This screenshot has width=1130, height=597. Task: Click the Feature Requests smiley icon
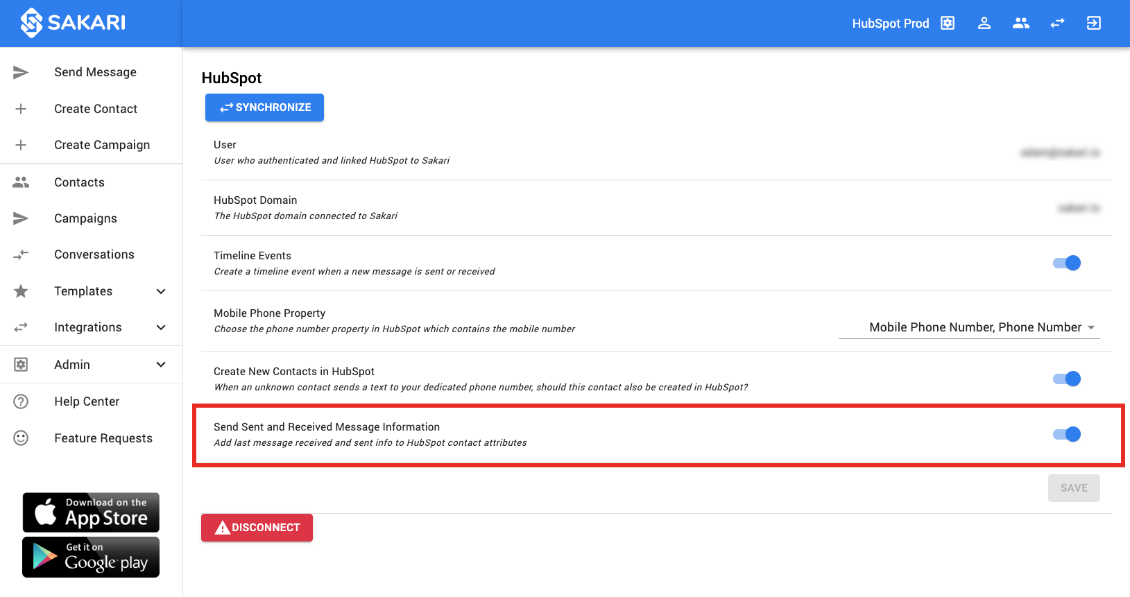[21, 438]
